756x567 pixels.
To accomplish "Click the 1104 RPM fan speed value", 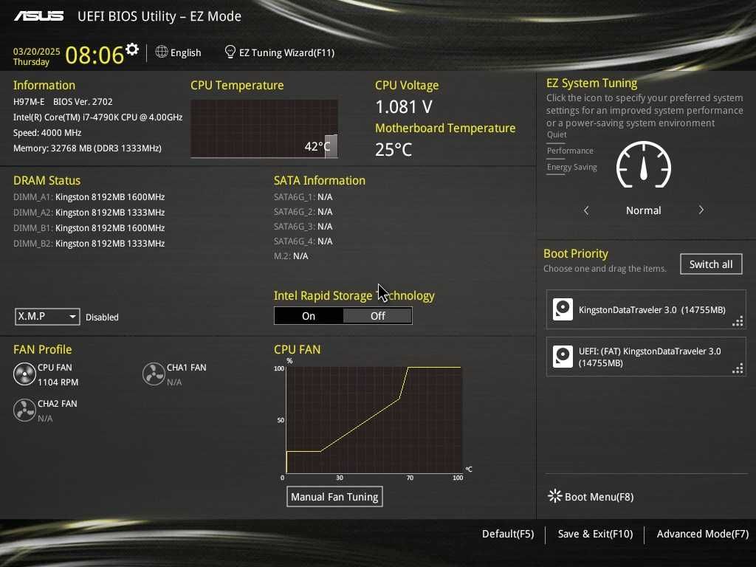I will [58, 382].
